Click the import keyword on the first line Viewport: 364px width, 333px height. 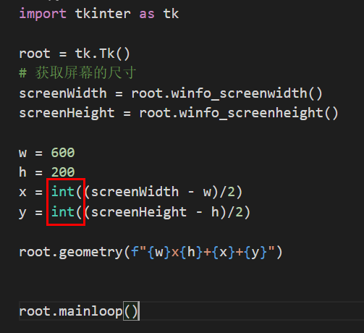click(43, 14)
